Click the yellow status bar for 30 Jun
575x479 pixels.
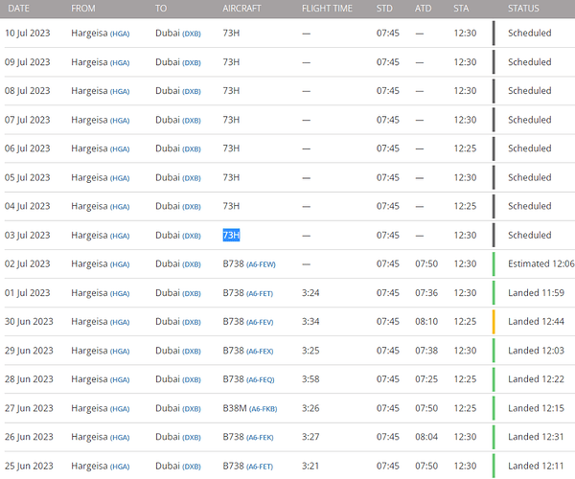[x=494, y=321]
